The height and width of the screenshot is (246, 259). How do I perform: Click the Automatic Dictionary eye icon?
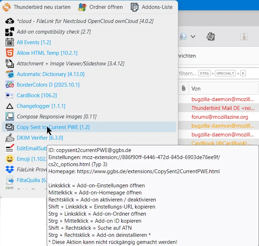pyautogui.click(x=10, y=74)
